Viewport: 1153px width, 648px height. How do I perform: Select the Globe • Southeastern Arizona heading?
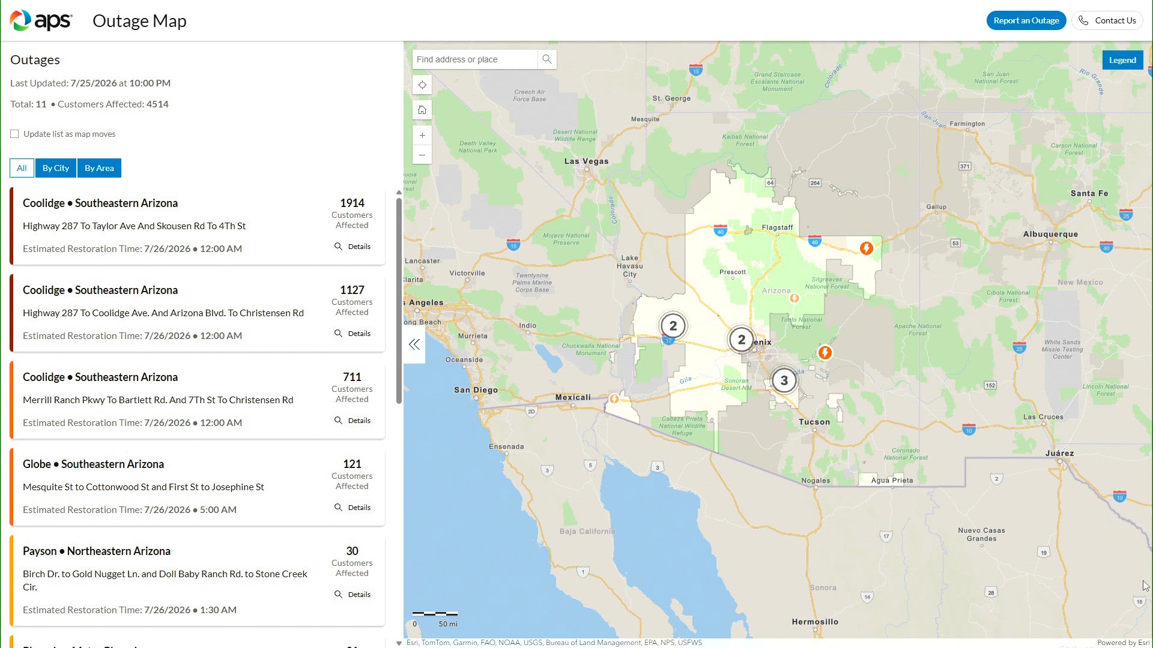click(93, 464)
